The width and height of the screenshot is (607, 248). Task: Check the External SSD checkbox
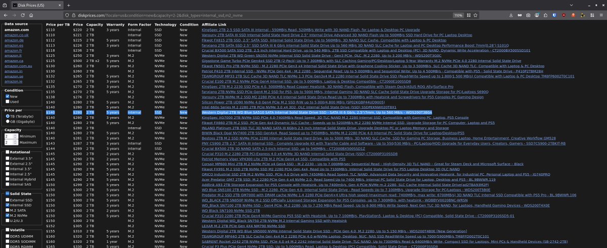click(8, 200)
